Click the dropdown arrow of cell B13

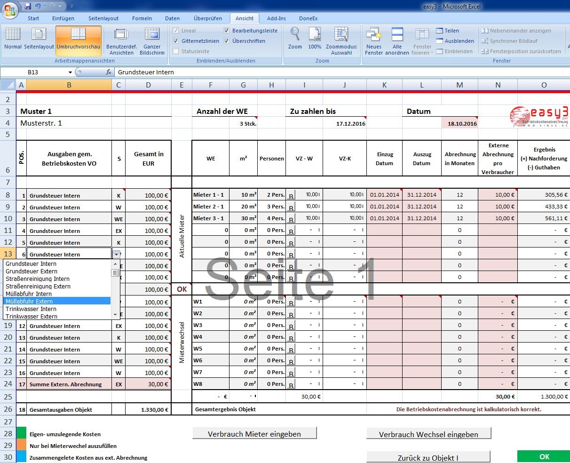tap(116, 254)
